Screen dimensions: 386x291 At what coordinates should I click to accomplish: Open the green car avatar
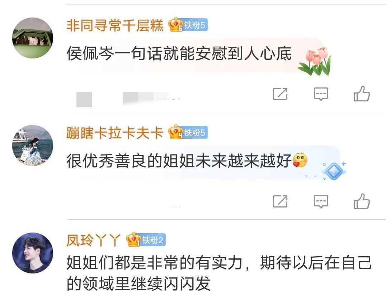pos(33,38)
